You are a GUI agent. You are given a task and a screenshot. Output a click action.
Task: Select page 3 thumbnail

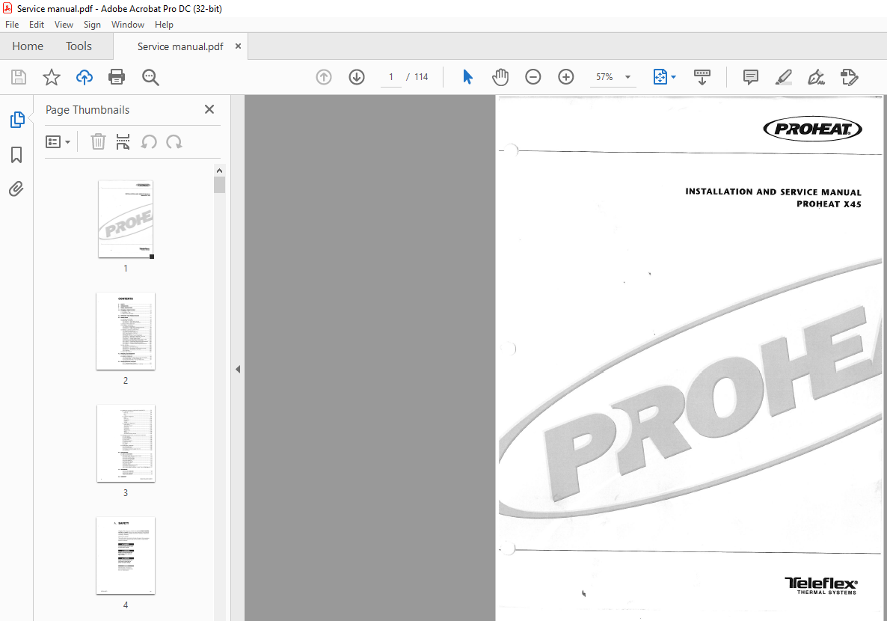click(x=126, y=443)
